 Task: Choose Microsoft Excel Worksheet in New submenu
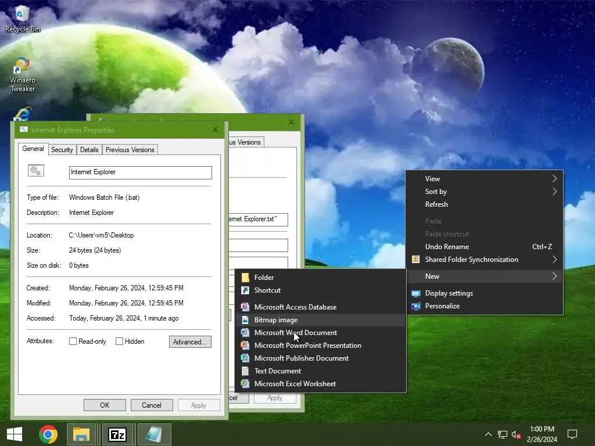point(321,383)
